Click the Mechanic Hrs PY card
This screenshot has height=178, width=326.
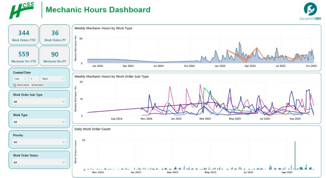pyautogui.click(x=55, y=56)
